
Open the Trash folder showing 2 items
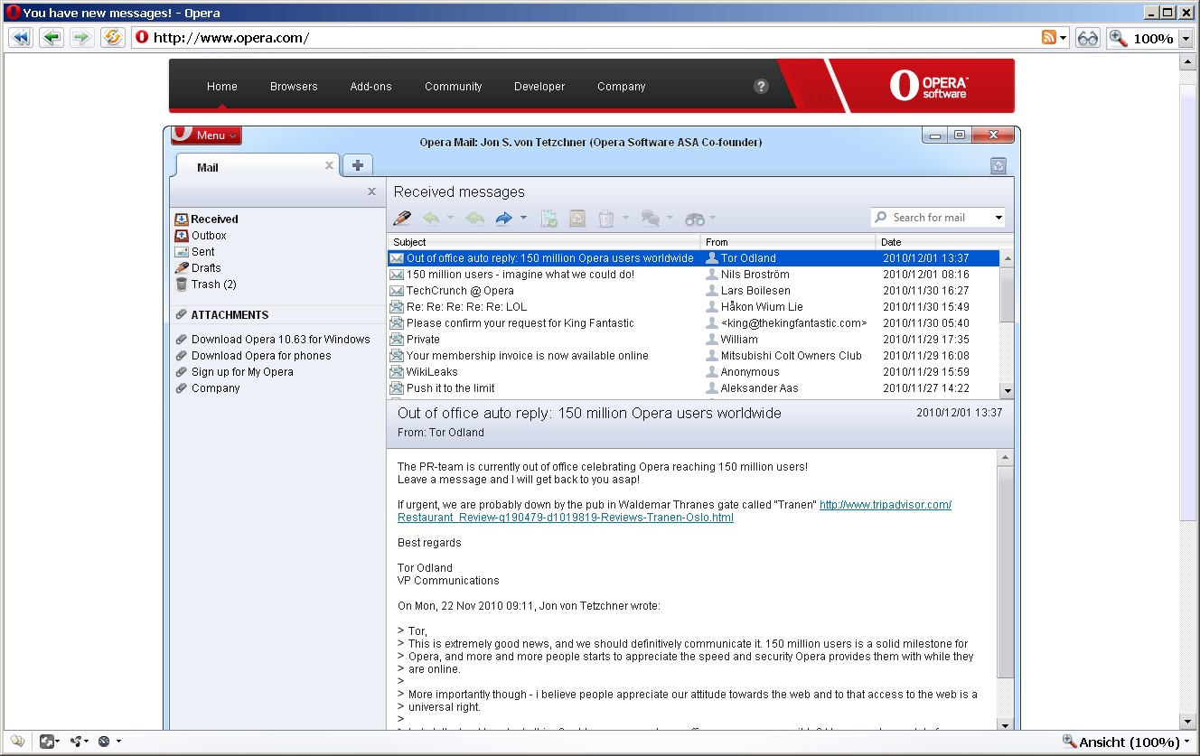tap(214, 284)
